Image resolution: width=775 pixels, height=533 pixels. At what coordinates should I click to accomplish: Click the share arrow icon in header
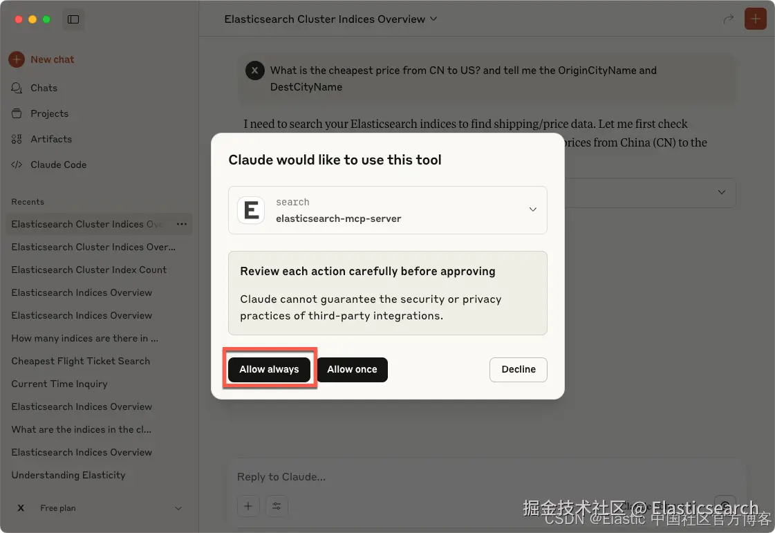click(729, 19)
